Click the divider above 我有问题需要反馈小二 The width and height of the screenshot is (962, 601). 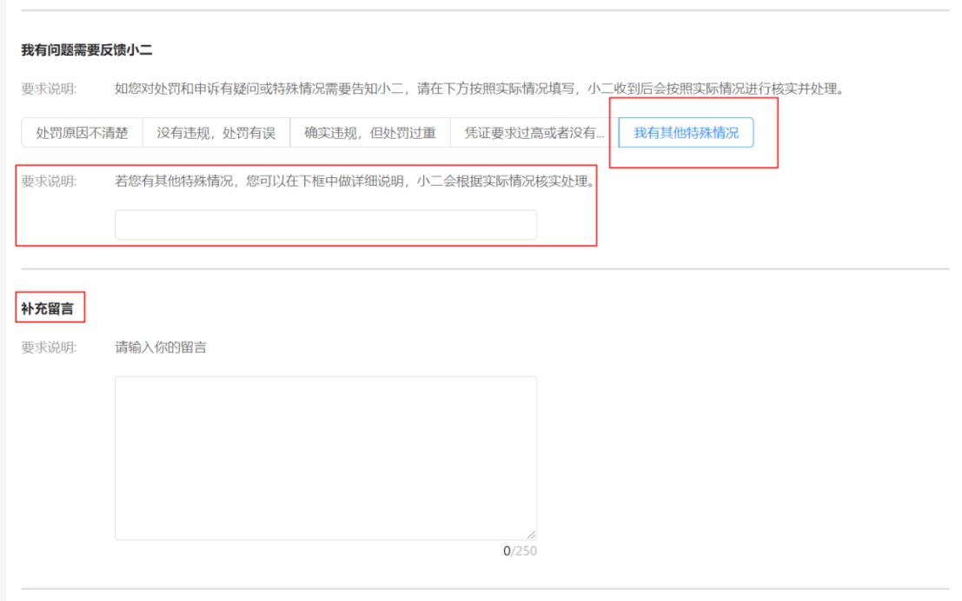(485, 10)
